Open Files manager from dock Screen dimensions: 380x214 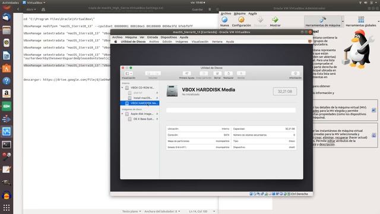7,30
